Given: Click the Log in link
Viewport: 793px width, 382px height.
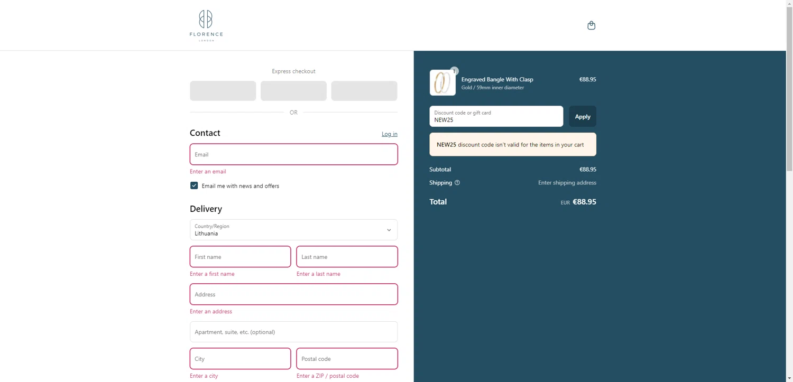Looking at the screenshot, I should (x=390, y=134).
